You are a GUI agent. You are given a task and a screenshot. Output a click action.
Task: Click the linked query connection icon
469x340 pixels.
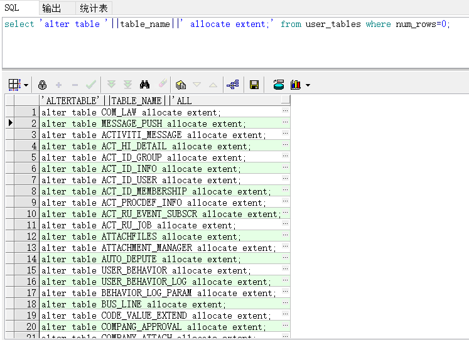233,85
